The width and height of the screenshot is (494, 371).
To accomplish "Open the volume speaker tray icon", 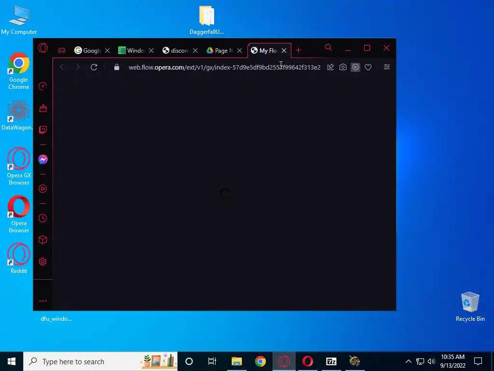I will point(431,361).
